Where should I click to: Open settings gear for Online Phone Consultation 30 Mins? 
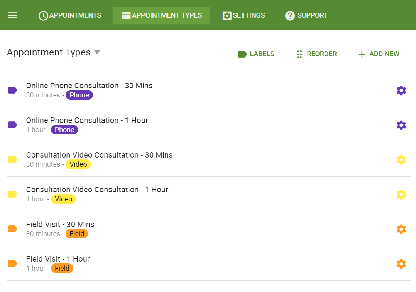[401, 90]
